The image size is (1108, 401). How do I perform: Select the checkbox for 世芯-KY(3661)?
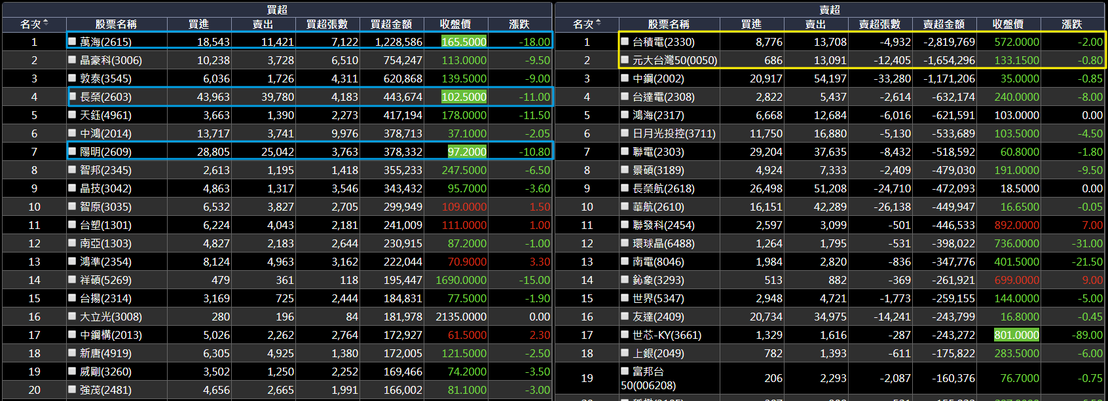tap(625, 334)
